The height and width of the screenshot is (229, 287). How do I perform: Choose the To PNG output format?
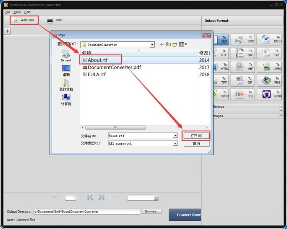click(x=269, y=81)
